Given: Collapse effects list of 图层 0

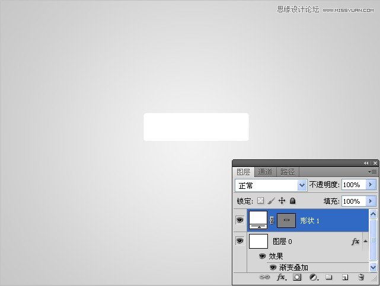Looking at the screenshot, I should (x=365, y=241).
